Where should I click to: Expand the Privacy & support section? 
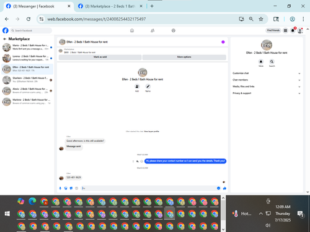coord(267,93)
